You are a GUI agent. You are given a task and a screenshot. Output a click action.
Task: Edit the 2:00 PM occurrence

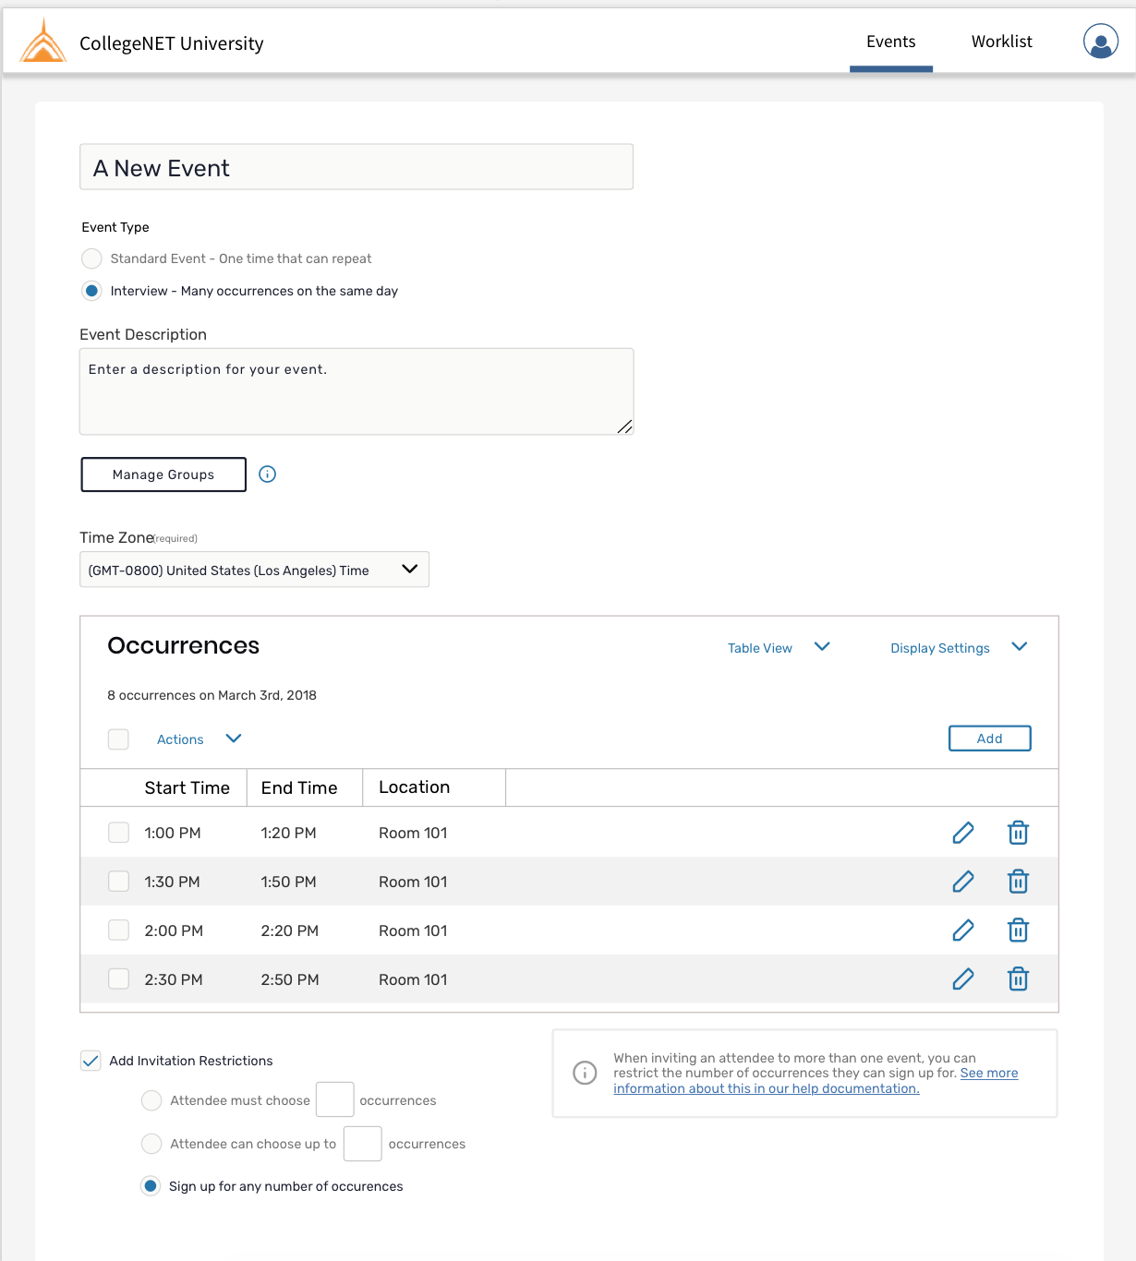(963, 931)
